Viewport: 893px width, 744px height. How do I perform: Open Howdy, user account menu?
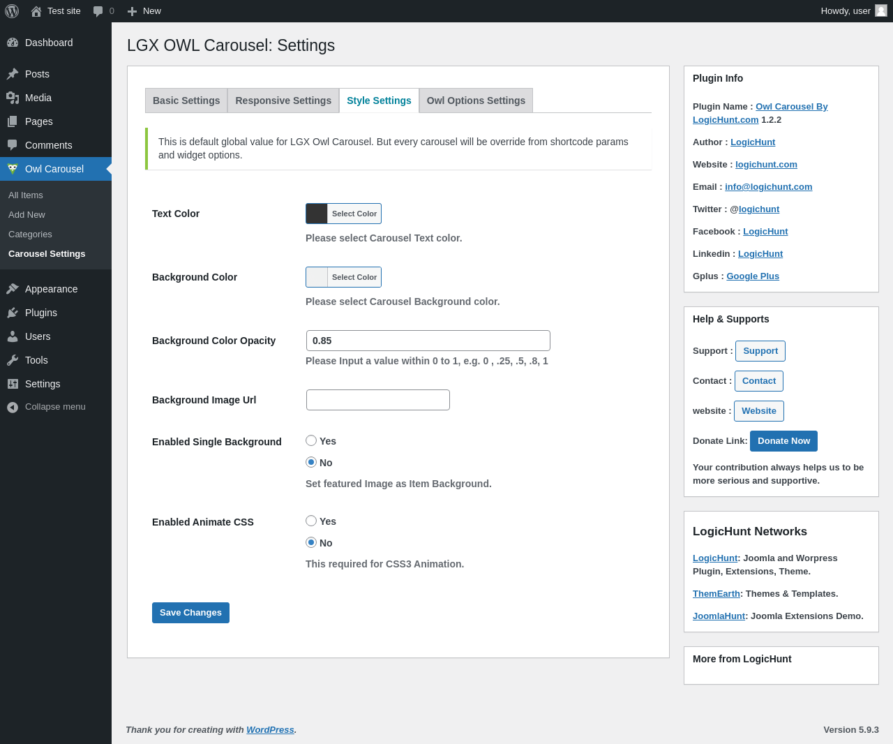coord(853,11)
